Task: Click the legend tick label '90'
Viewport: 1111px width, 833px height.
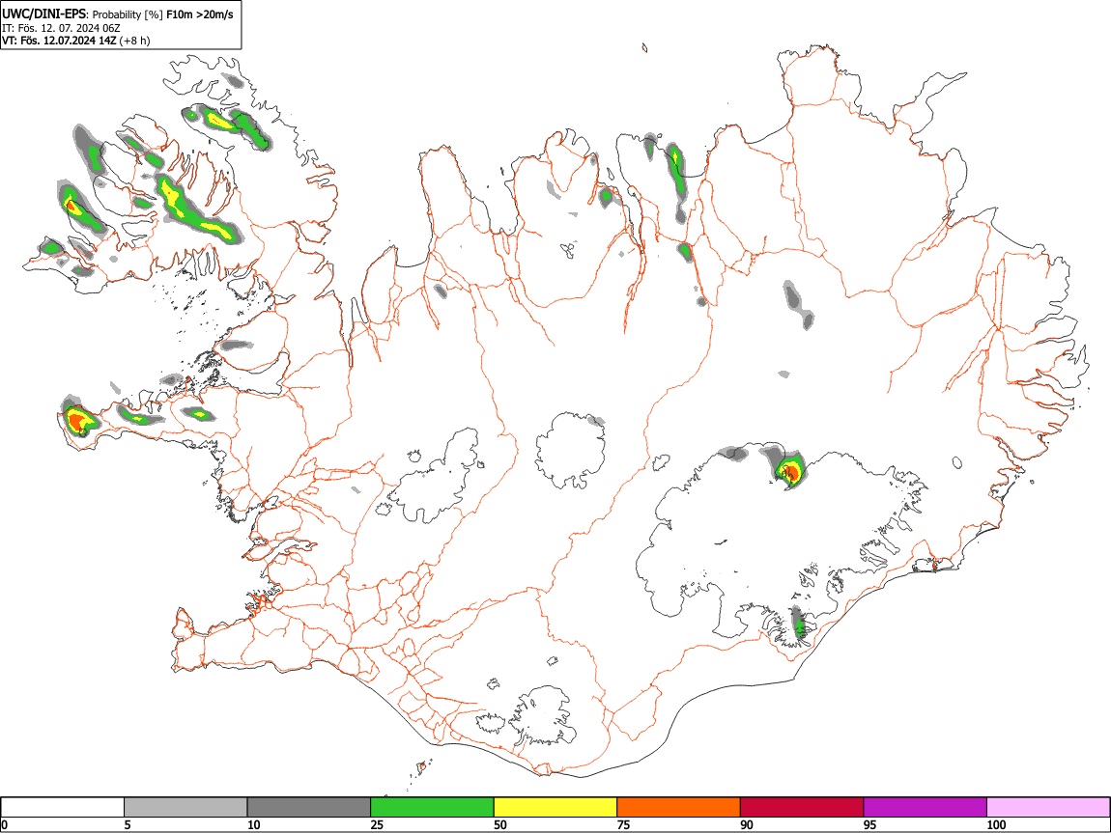Action: click(x=747, y=825)
